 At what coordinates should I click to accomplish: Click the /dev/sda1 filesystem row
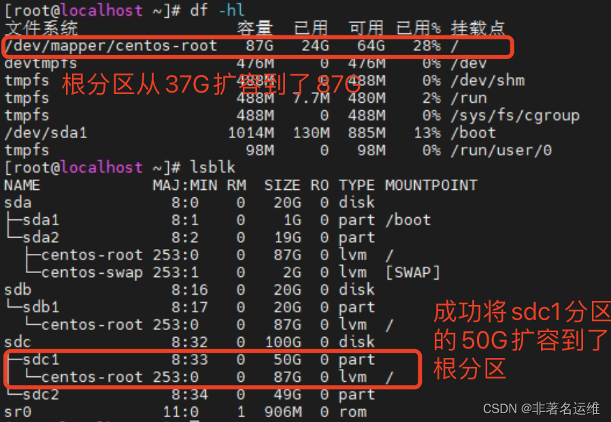pyautogui.click(x=250, y=133)
